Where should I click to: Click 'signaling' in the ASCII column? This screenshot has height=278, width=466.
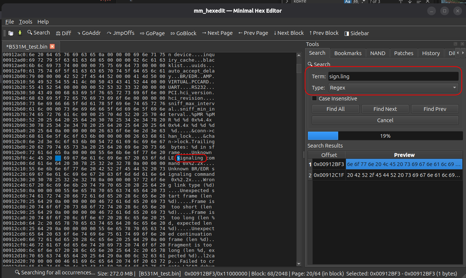click(190, 158)
